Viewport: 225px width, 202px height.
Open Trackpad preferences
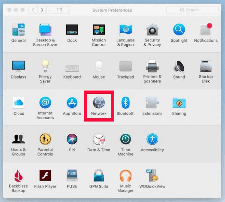(125, 70)
